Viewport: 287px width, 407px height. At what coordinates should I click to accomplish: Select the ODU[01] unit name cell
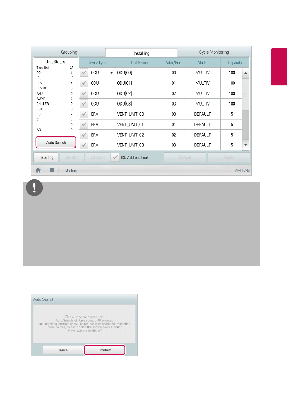(139, 83)
